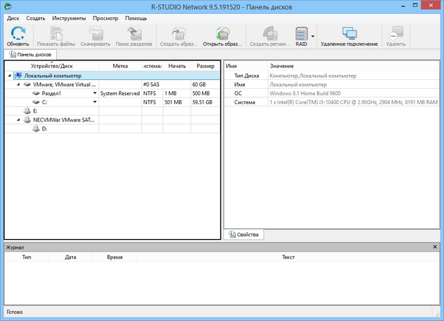Click the Создать регион toolbar icon
This screenshot has height=321, width=444.
click(269, 33)
